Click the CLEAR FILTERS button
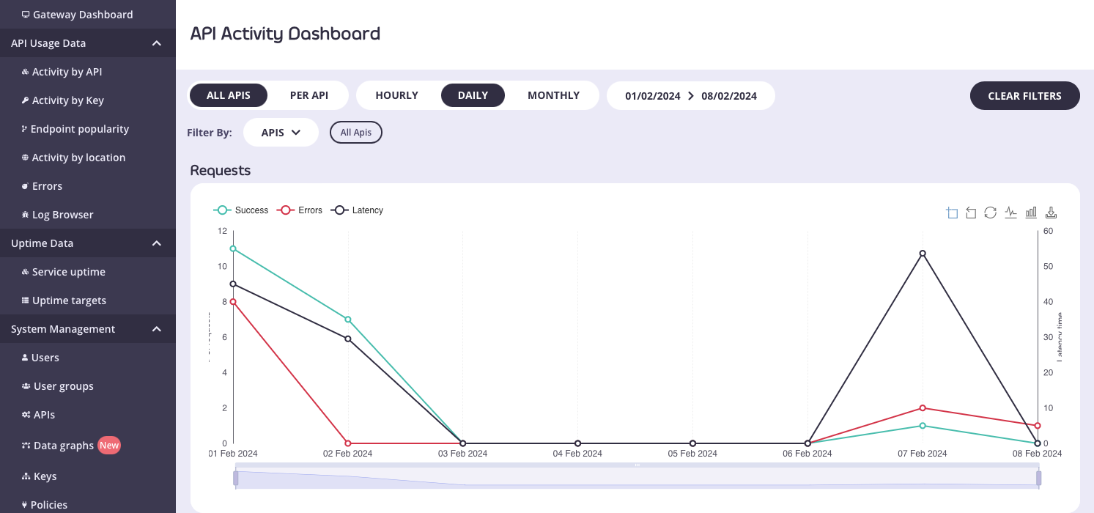Viewport: 1094px width, 513px height. click(1024, 95)
